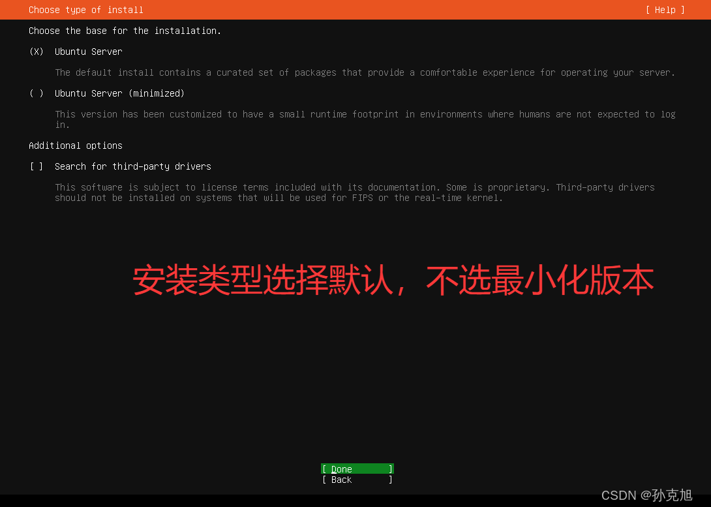Click the 'Ubuntu Server' label text

89,52
